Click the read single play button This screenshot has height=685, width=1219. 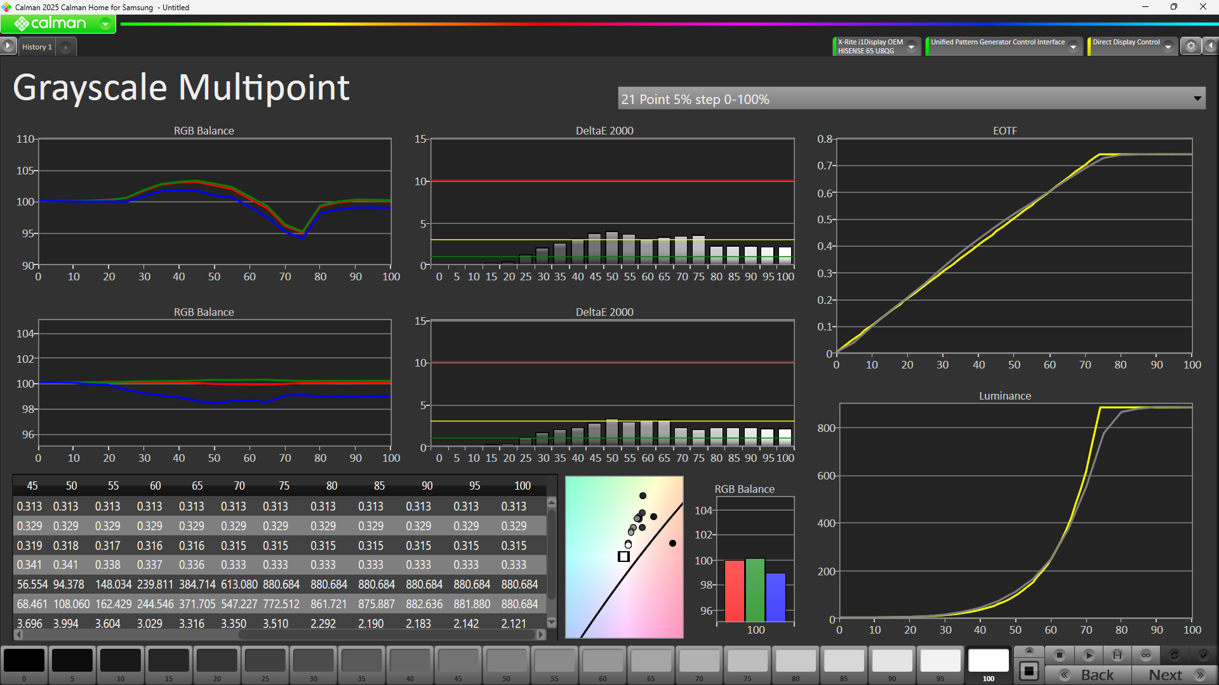tap(1088, 655)
